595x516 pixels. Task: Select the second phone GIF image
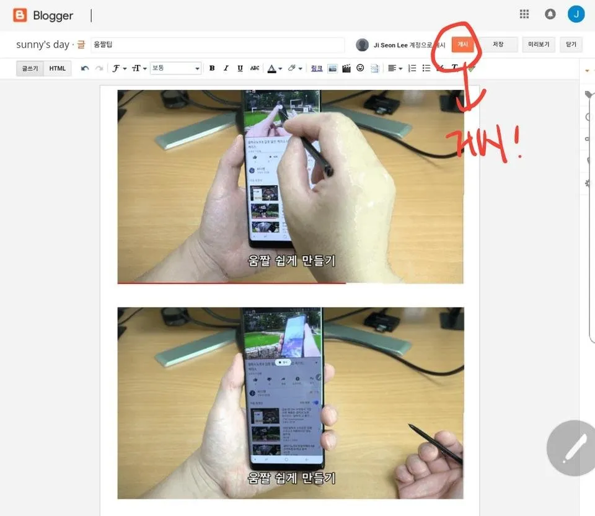point(291,403)
